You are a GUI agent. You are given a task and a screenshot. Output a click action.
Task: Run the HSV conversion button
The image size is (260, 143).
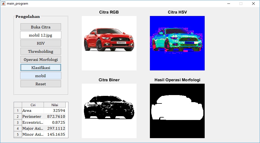coord(41,43)
